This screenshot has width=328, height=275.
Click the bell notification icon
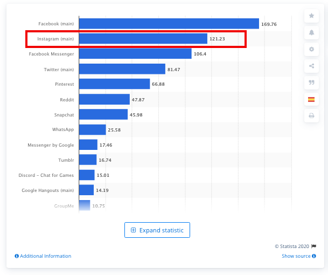[x=311, y=32]
